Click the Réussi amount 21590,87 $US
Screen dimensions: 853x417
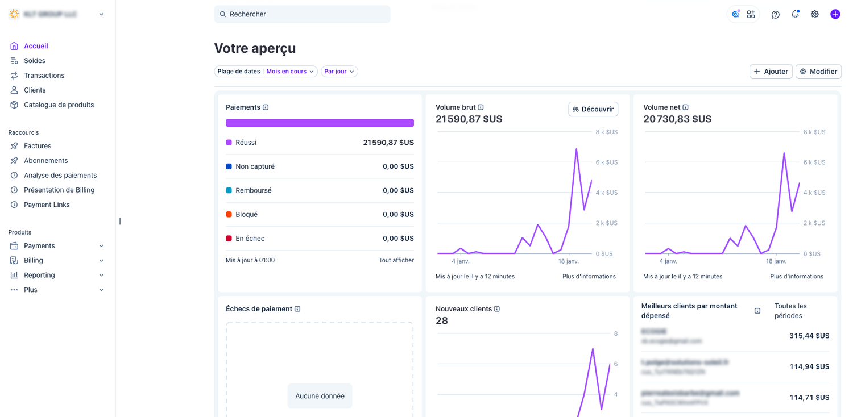pos(388,143)
